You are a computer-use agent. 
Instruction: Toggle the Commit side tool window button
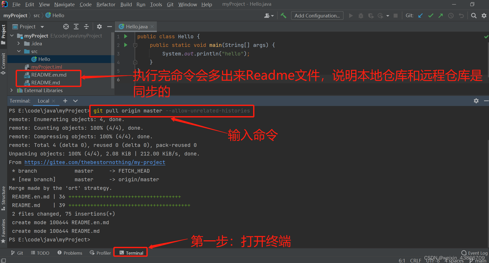coord(3,63)
